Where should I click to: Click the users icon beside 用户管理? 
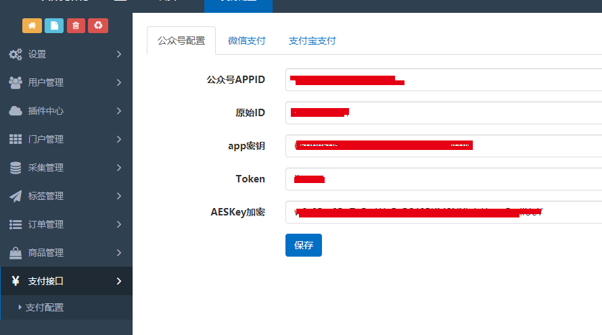click(16, 82)
